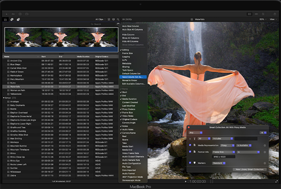
Task: Open the Keyword Editor key icon
Action: click(13, 14)
